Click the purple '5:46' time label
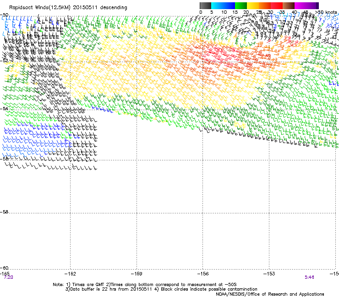The height and width of the screenshot is (297, 339). point(309,277)
